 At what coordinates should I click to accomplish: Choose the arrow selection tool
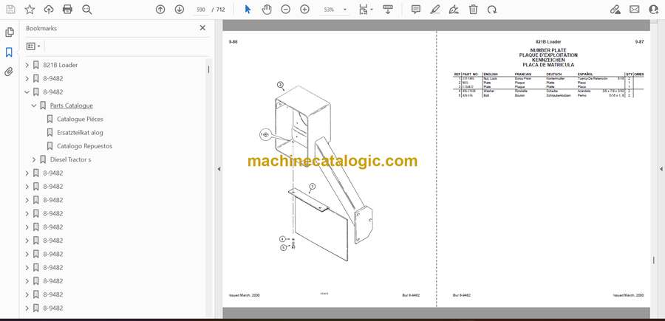[x=248, y=10]
